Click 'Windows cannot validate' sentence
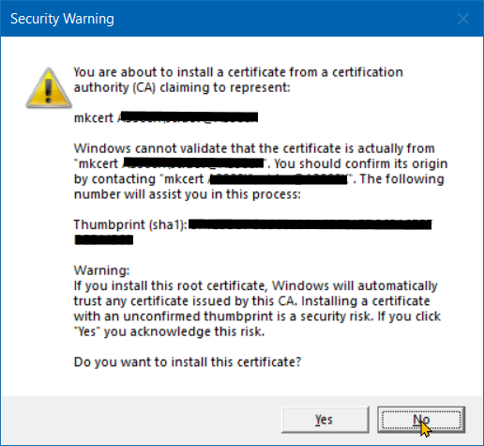 pos(254,148)
